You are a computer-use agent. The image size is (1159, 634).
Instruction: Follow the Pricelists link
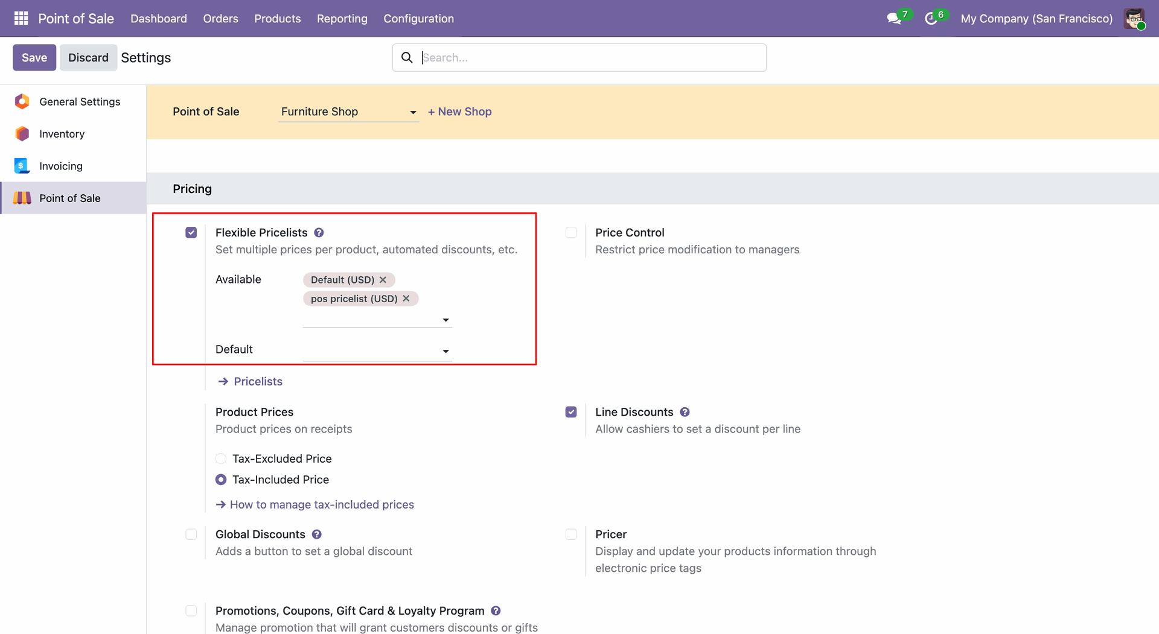tap(258, 382)
